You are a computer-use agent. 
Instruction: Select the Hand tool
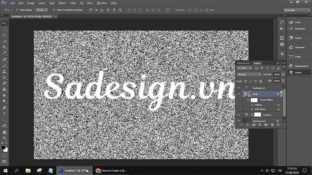(4, 132)
